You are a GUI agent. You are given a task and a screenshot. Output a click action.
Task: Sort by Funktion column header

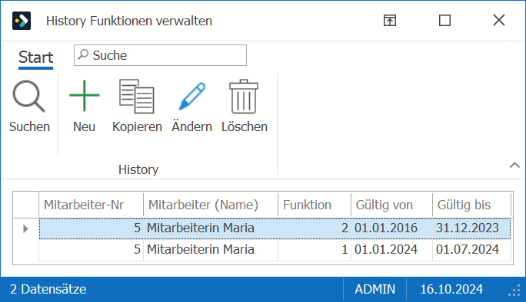[315, 205]
